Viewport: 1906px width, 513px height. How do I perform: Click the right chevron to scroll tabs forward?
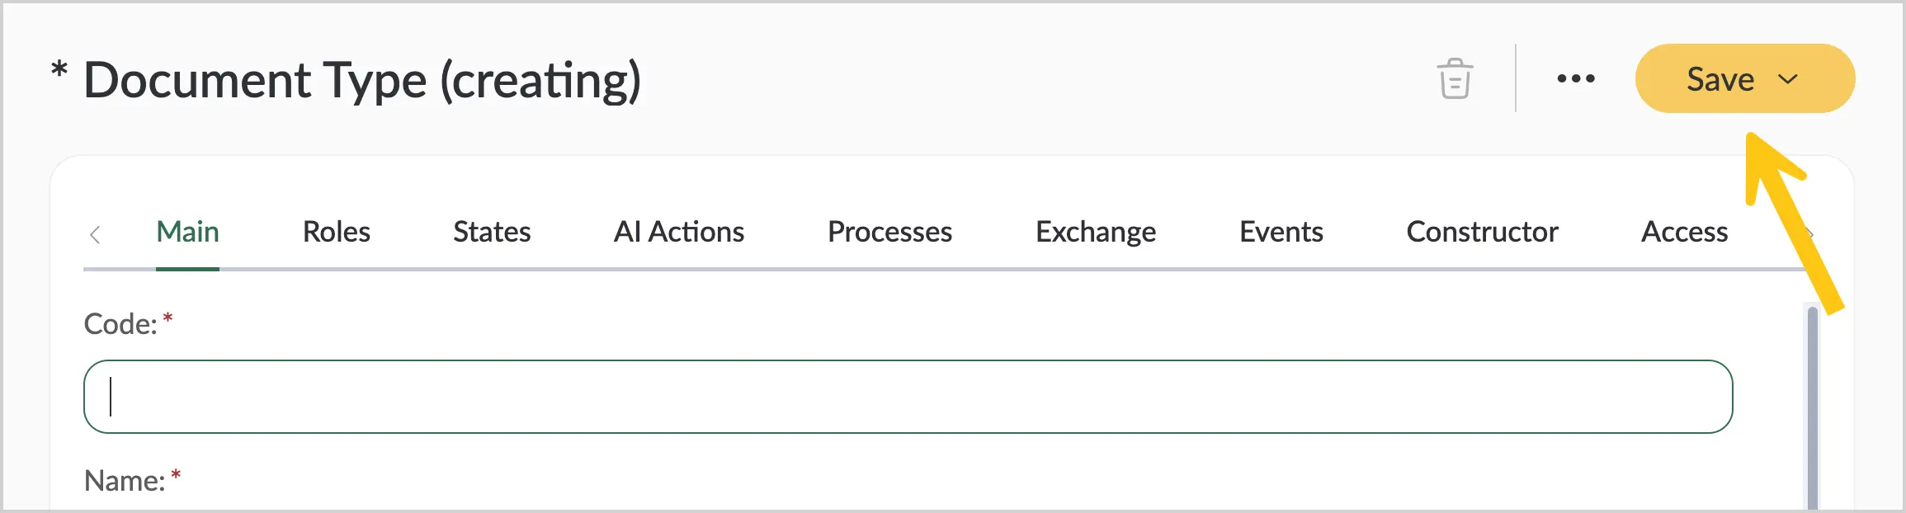tap(1809, 234)
